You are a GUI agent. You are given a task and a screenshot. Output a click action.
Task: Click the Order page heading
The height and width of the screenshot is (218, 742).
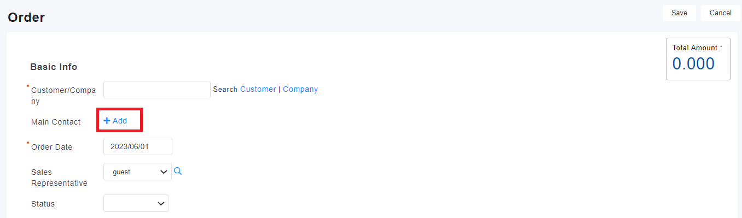pyautogui.click(x=26, y=17)
